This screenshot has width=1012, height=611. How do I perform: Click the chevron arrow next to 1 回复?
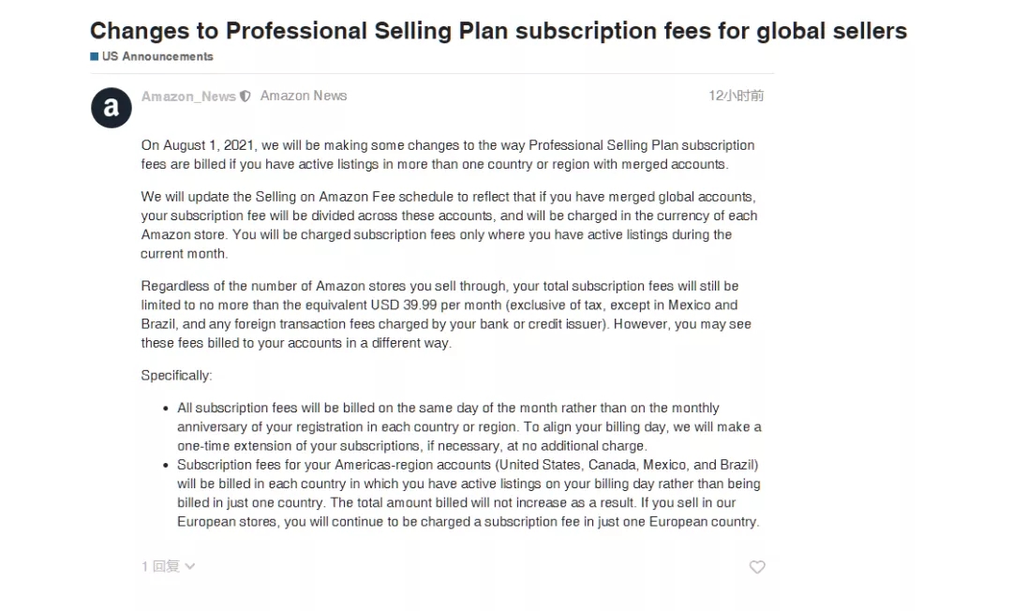[190, 566]
